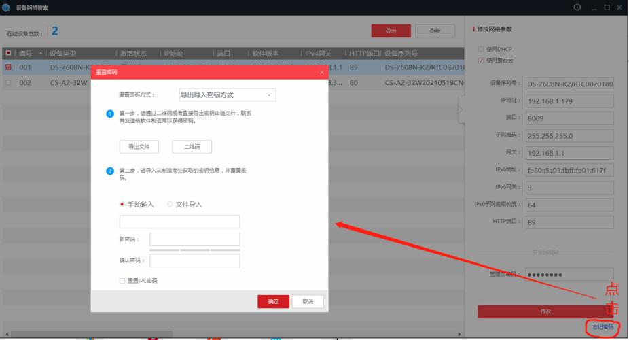The width and height of the screenshot is (629, 340).
Task: Click the IPv6地址 field
Action: (x=570, y=170)
